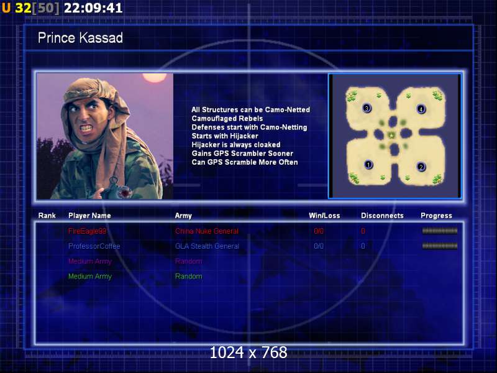The image size is (497, 373).
Task: Click the "Army" column header
Action: 183,216
